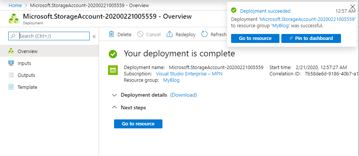Click the Overview cubes icon in sidebar
Viewport: 359px width, 156px height.
[11, 51]
